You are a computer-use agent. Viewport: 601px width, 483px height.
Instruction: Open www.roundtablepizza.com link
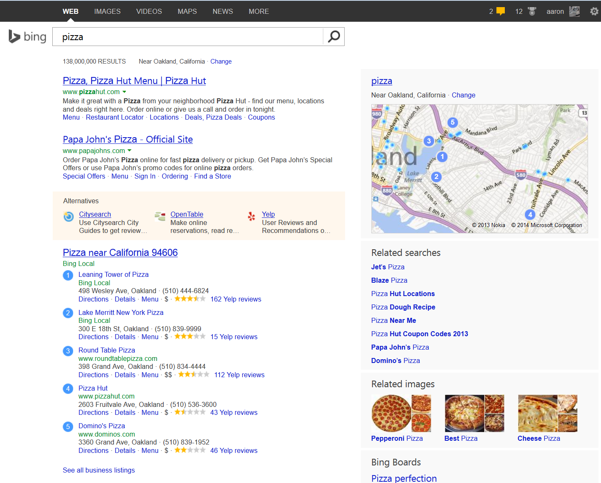(x=118, y=359)
